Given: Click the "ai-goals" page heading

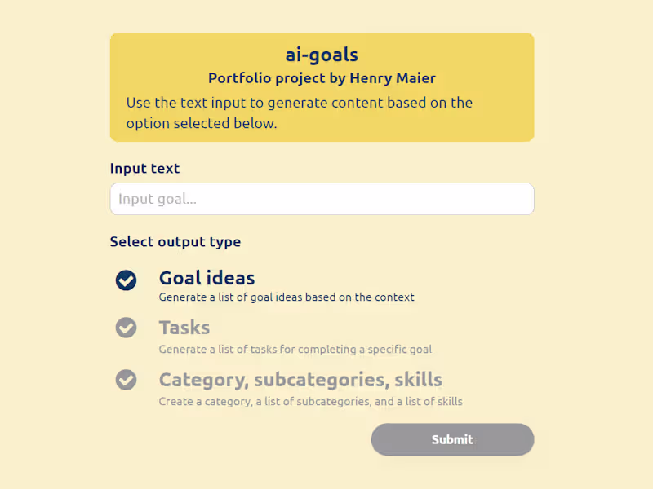Looking at the screenshot, I should [322, 55].
